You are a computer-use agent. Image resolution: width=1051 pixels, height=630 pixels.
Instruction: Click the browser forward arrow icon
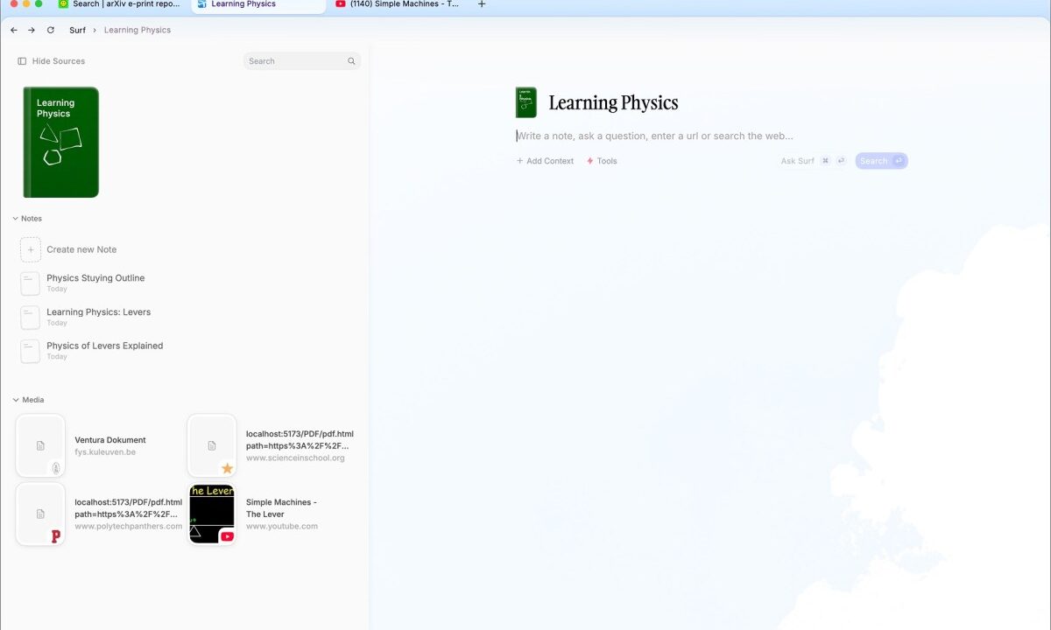pos(32,30)
